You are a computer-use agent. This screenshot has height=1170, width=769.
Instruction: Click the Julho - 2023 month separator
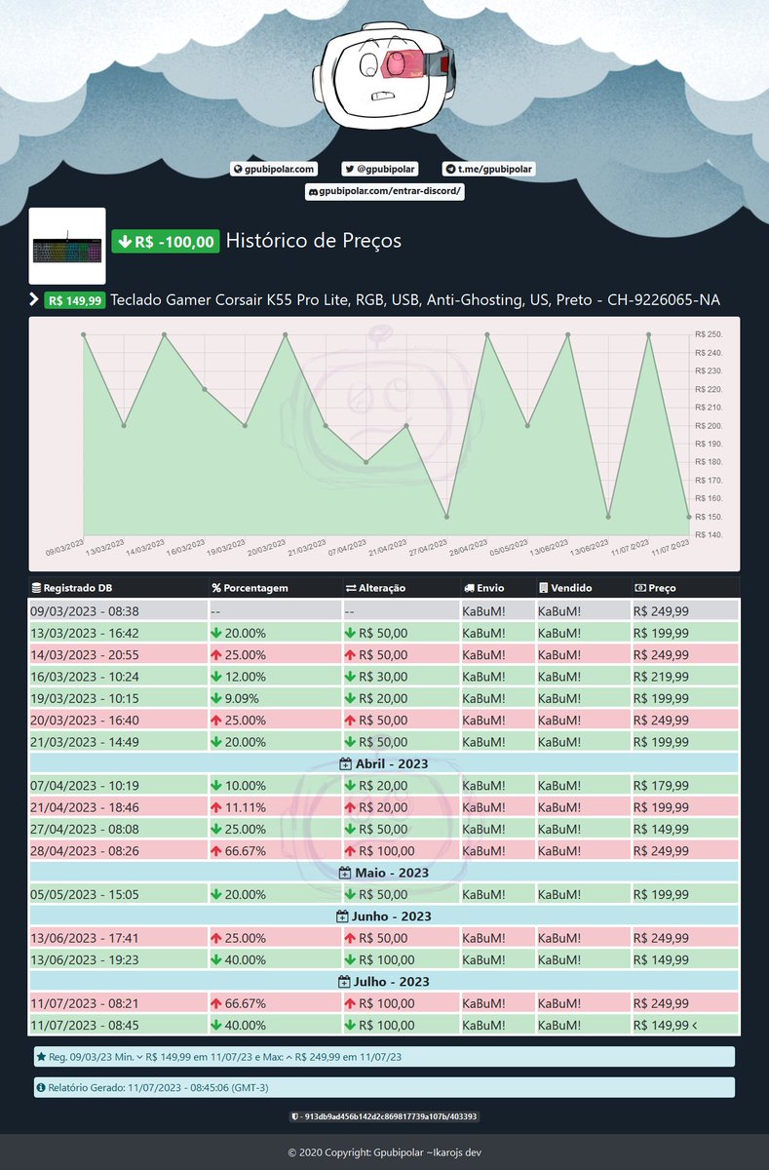click(x=384, y=982)
